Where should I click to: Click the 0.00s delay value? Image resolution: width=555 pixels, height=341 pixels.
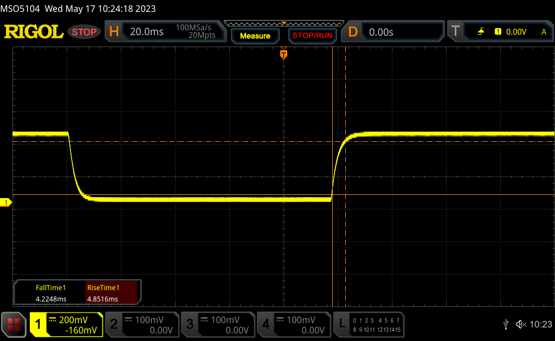[x=381, y=32]
